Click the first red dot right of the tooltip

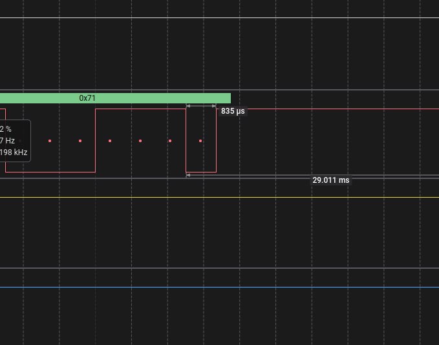pos(50,141)
